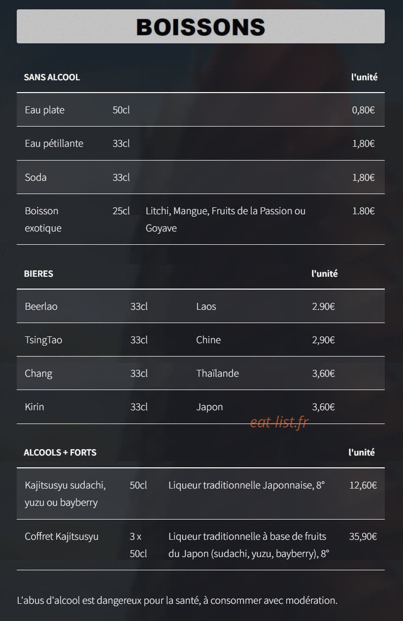
Task: Click the Kirin Japon beer row
Action: 201,407
